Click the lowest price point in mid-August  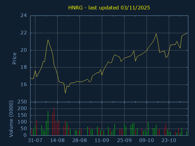coord(65,93)
